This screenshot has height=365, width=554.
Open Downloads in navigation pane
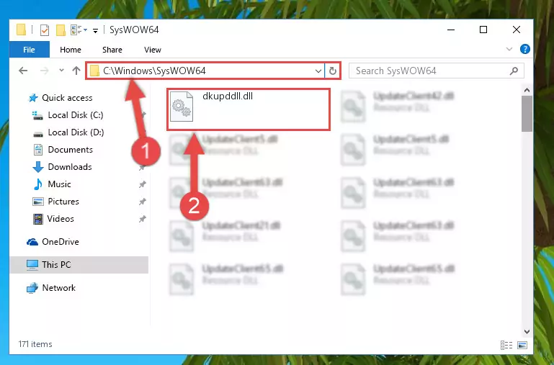tap(62, 167)
